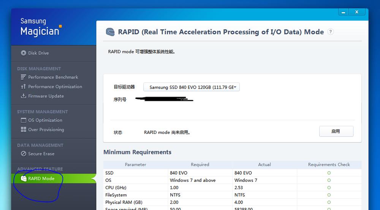Click the actual OS value Windows 7
Image resolution: width=380 pixels, height=210 pixels.
(246, 180)
